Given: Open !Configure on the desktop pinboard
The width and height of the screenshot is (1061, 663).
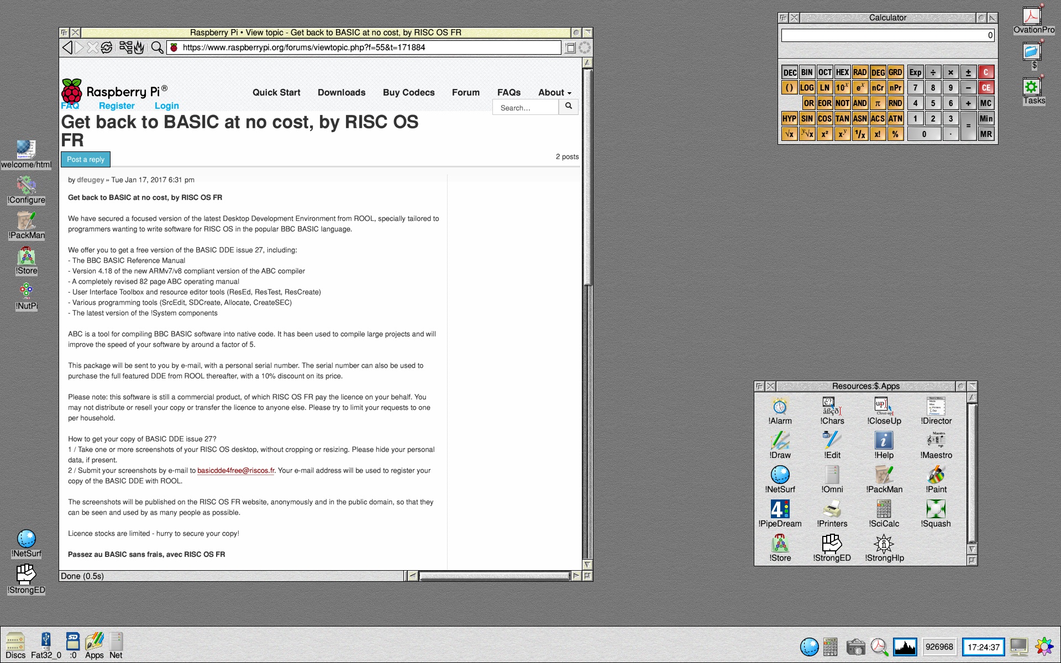Looking at the screenshot, I should pos(26,190).
